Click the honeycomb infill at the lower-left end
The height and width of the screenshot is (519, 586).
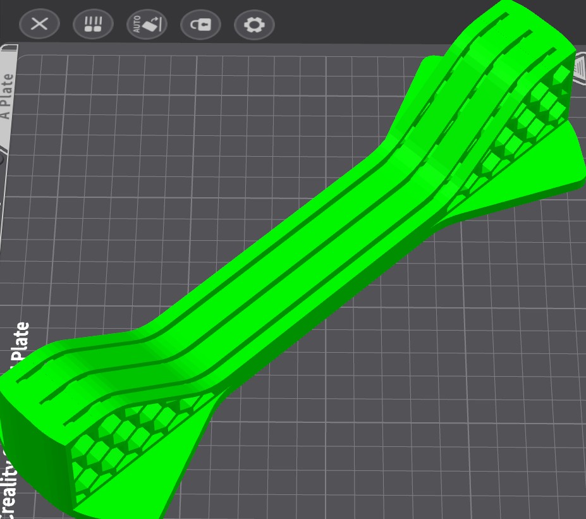[x=123, y=441]
